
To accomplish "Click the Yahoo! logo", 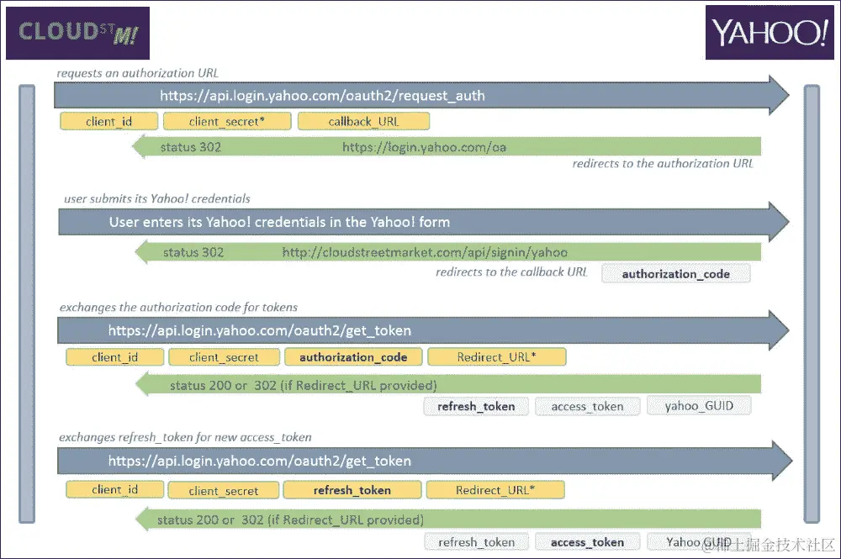I will click(770, 33).
